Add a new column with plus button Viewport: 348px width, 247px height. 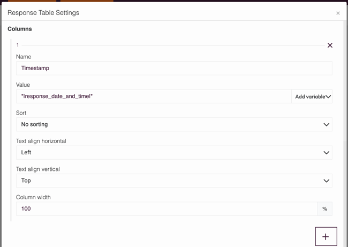click(326, 236)
